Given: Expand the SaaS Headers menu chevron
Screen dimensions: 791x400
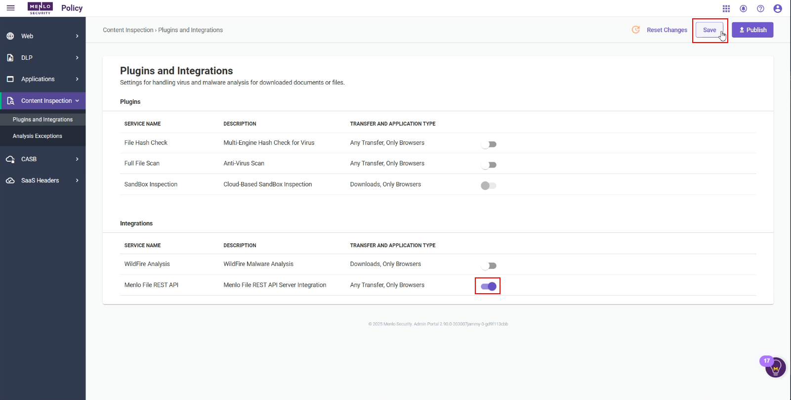Looking at the screenshot, I should (x=77, y=180).
